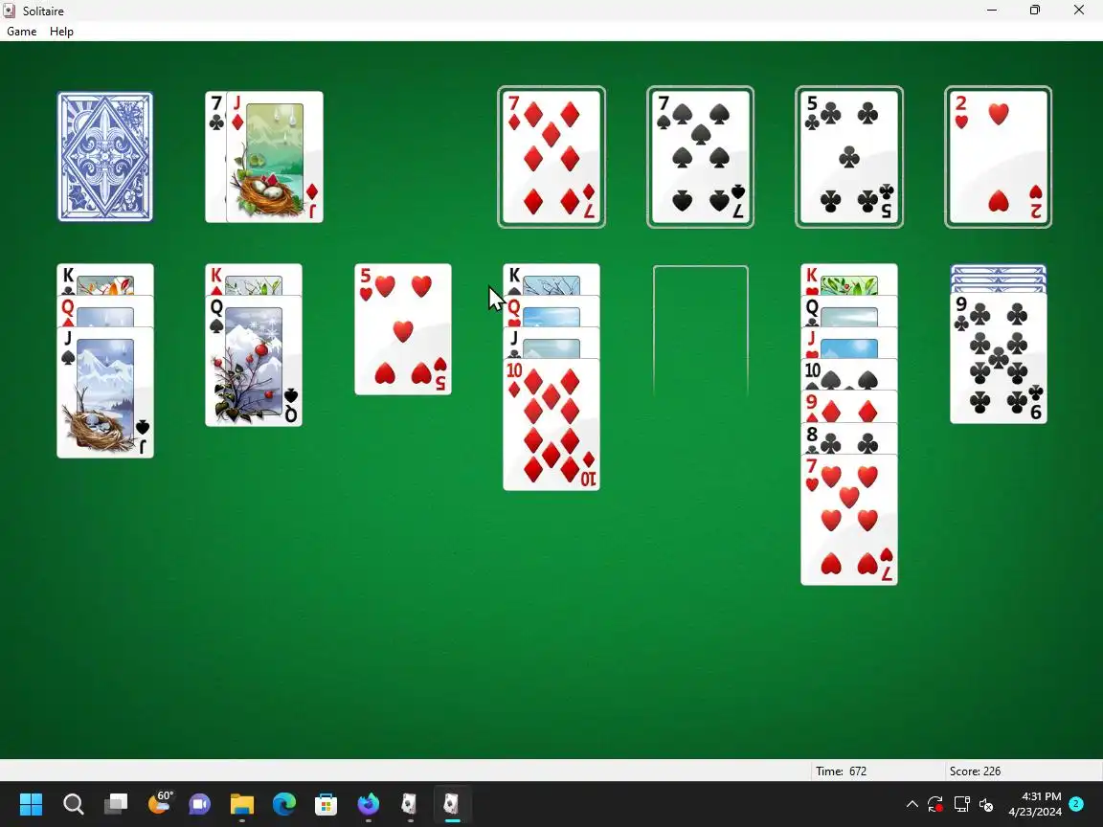Click the active Solitaire taskbar icon with underline

pyautogui.click(x=452, y=804)
